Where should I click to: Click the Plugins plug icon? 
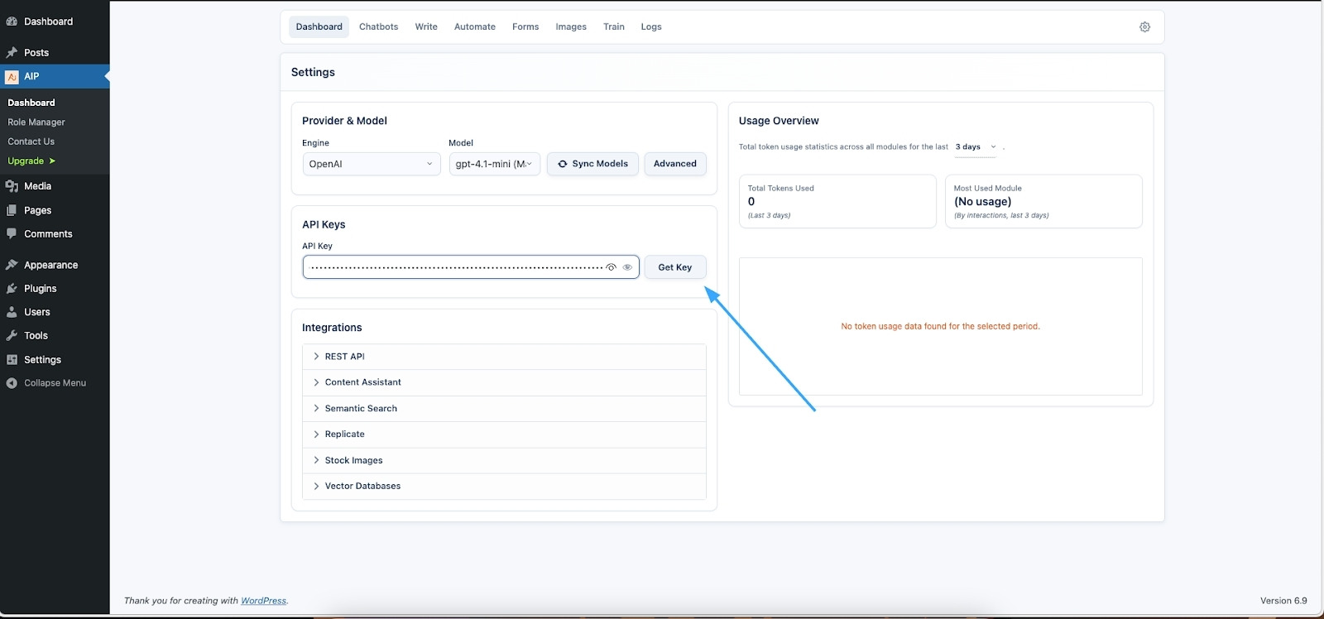tap(12, 289)
